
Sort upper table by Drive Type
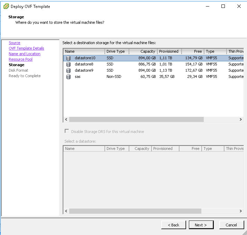(117, 51)
